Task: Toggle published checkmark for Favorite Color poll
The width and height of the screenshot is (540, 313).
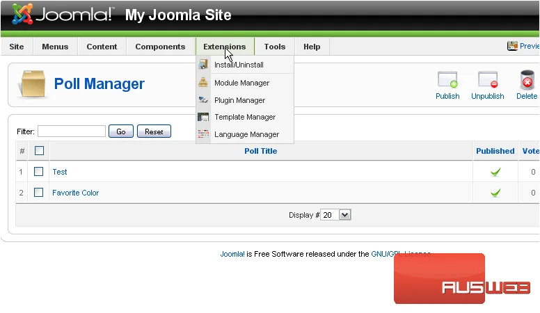Action: click(495, 193)
